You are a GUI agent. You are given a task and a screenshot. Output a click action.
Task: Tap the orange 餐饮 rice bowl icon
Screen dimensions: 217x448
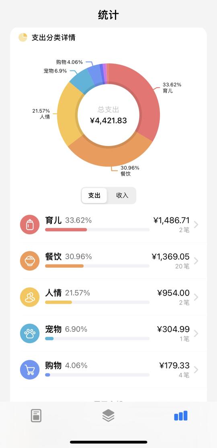(30, 261)
